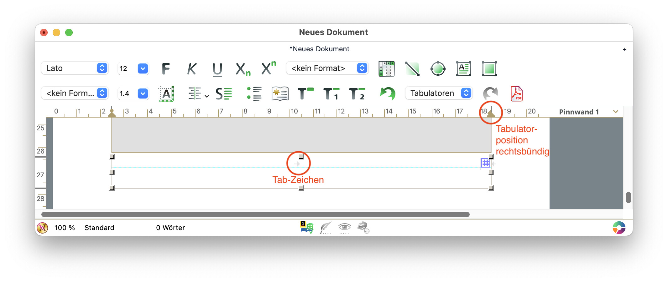Select the *Neues Dokument tab
The width and height of the screenshot is (668, 282).
point(319,49)
